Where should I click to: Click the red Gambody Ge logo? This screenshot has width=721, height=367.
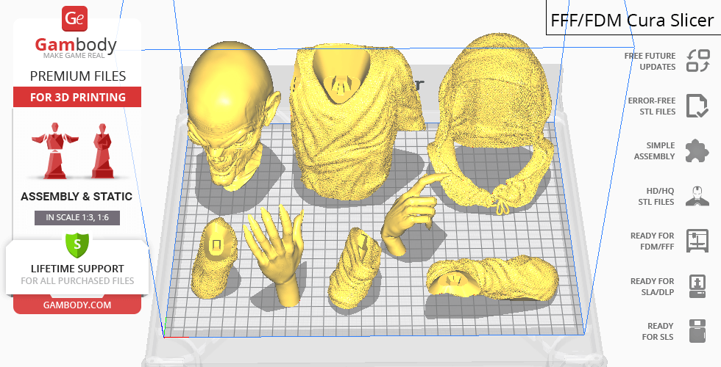tap(76, 20)
